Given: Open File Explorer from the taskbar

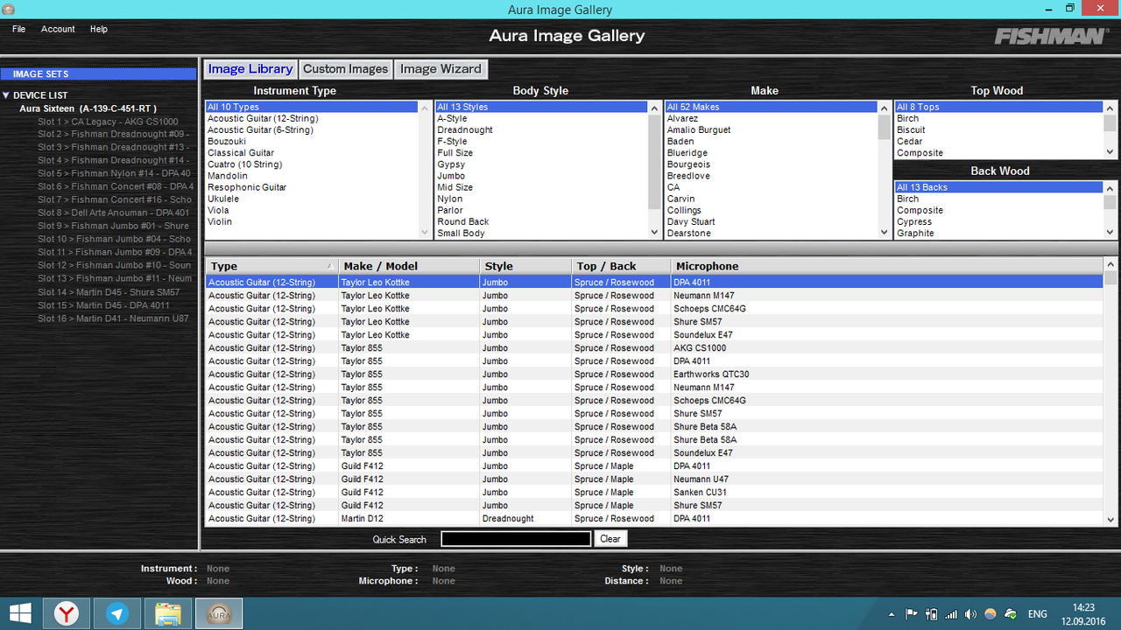Looking at the screenshot, I should click(x=168, y=613).
